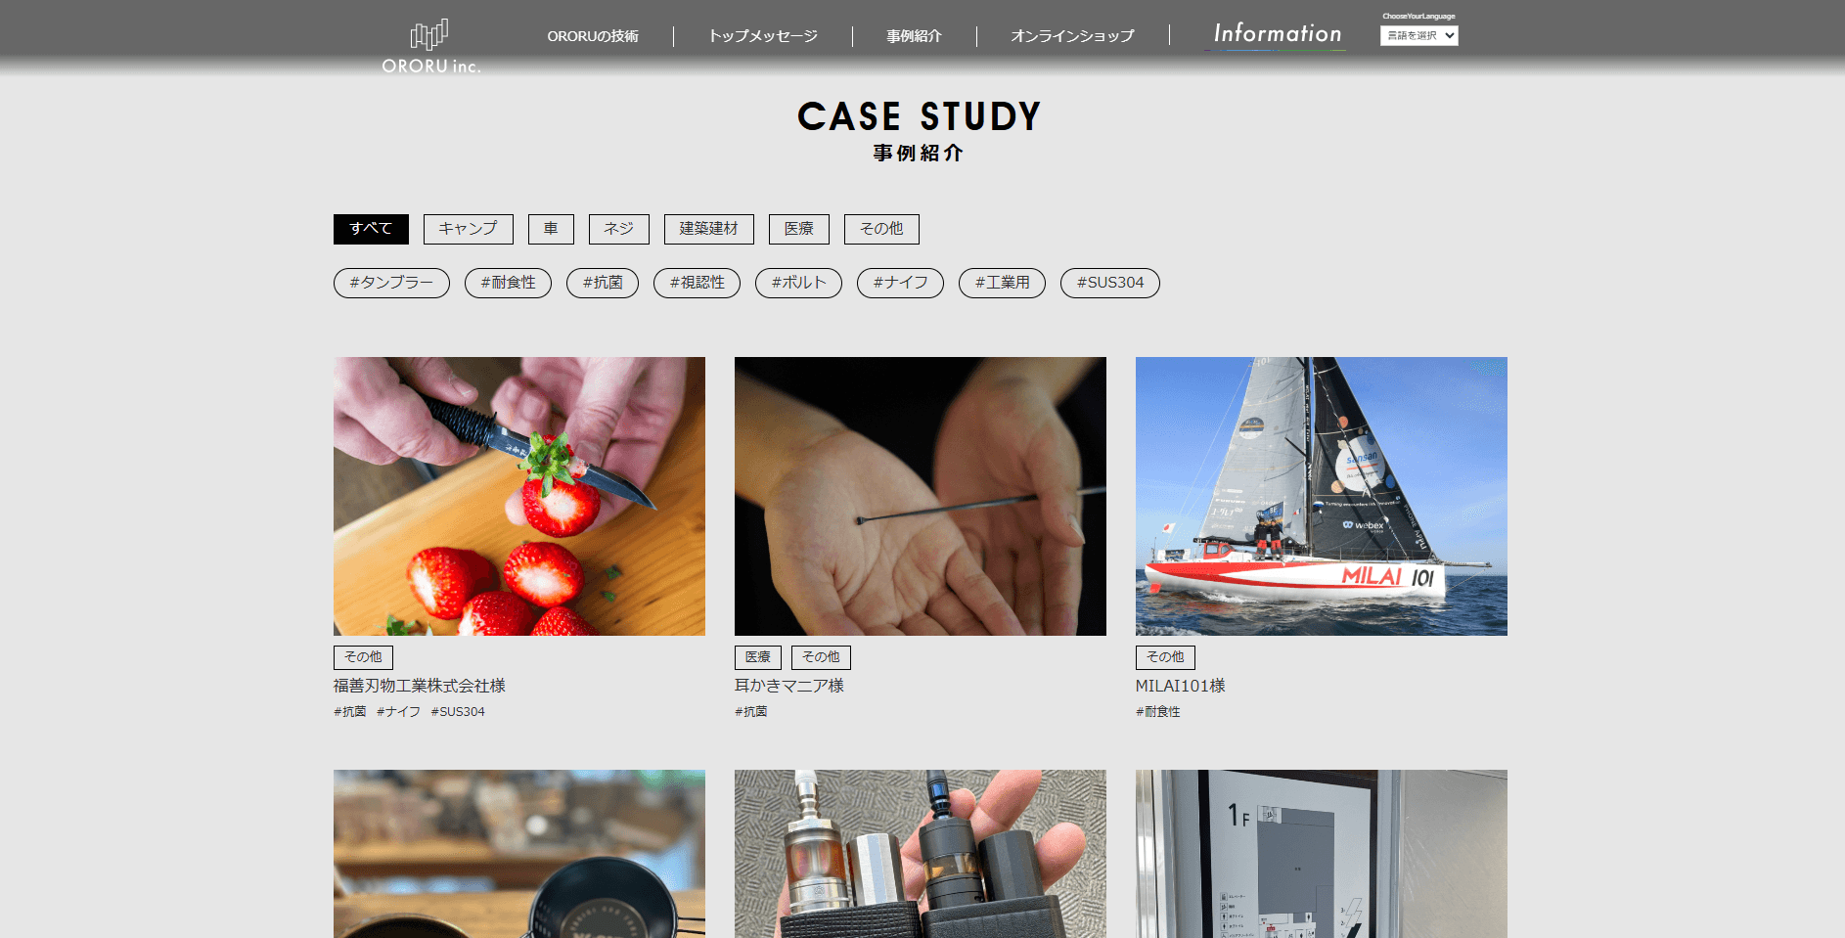Open the 事例紹介 navigation link
Image resolution: width=1845 pixels, height=938 pixels.
[x=914, y=36]
